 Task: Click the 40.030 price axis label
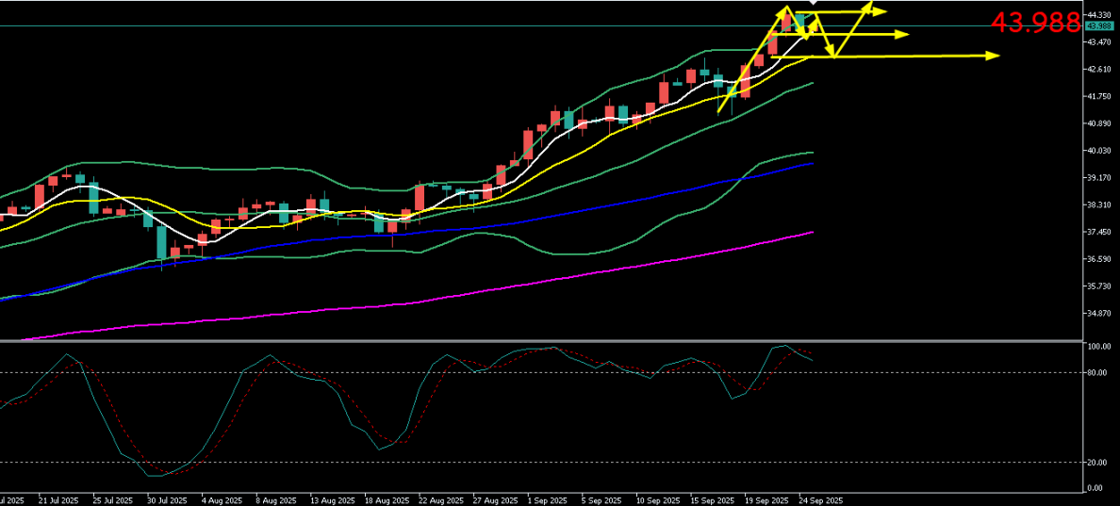[1098, 151]
